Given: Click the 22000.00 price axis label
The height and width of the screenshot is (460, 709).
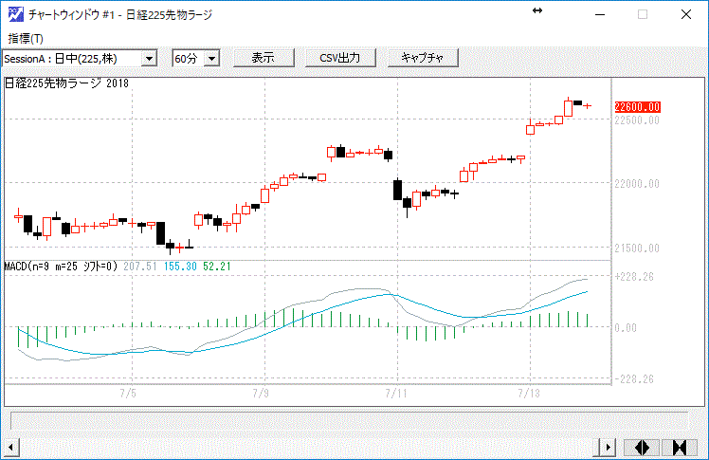Looking at the screenshot, I should (x=637, y=184).
